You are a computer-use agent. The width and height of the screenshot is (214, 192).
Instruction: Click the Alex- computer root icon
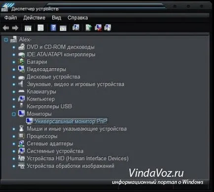click(13, 39)
